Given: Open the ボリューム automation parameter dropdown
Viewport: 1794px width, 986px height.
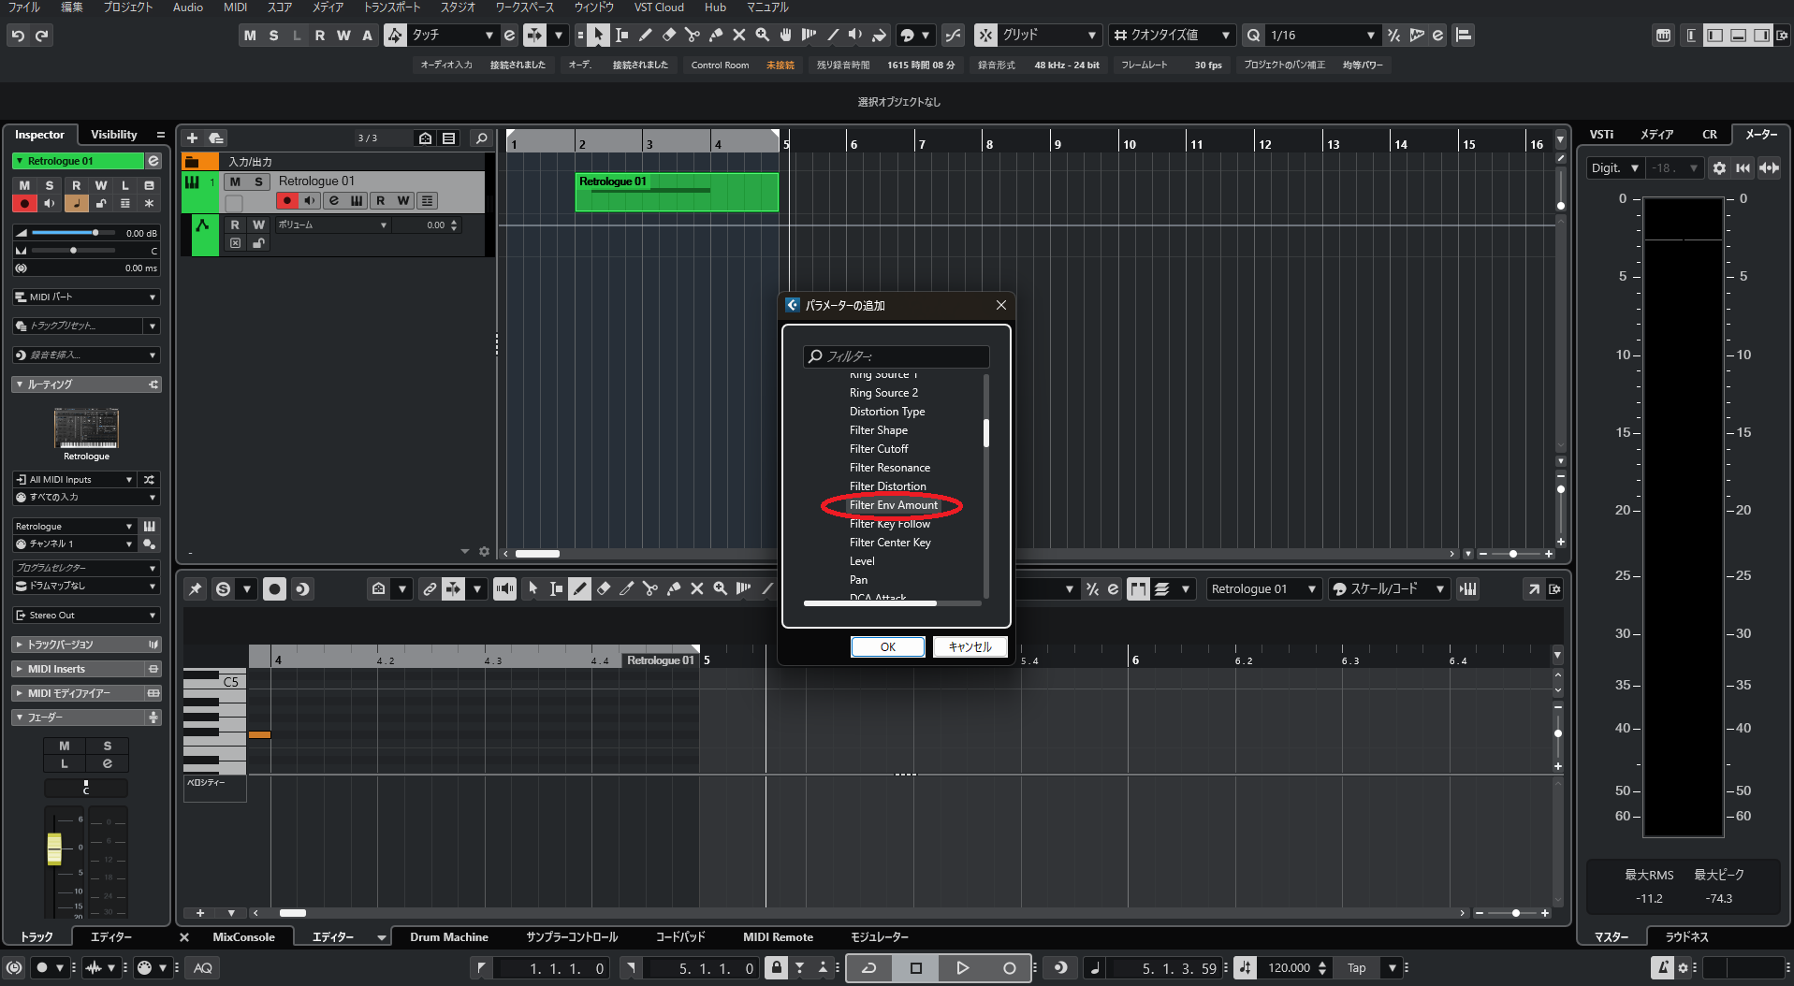Looking at the screenshot, I should click(332, 225).
